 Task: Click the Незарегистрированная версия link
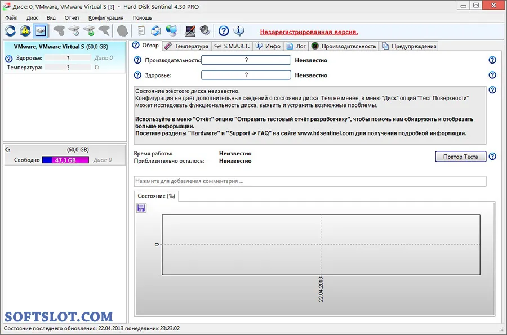click(x=309, y=32)
